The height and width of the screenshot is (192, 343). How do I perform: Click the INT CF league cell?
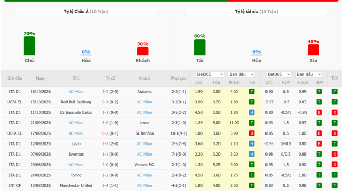[x=15, y=185]
